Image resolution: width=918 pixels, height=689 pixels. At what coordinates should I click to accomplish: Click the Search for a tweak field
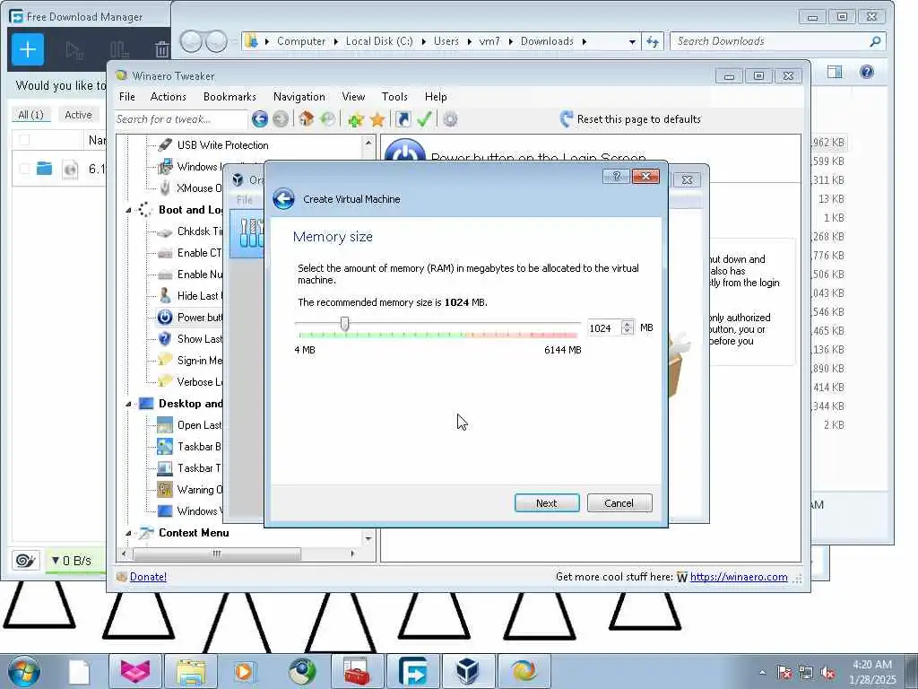tap(180, 119)
